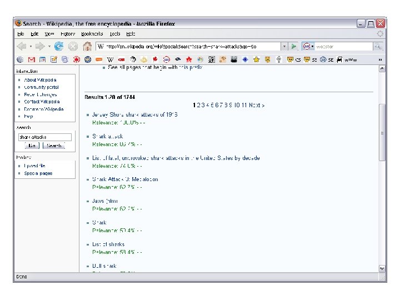
Task: Open the View menu
Action: (49, 34)
